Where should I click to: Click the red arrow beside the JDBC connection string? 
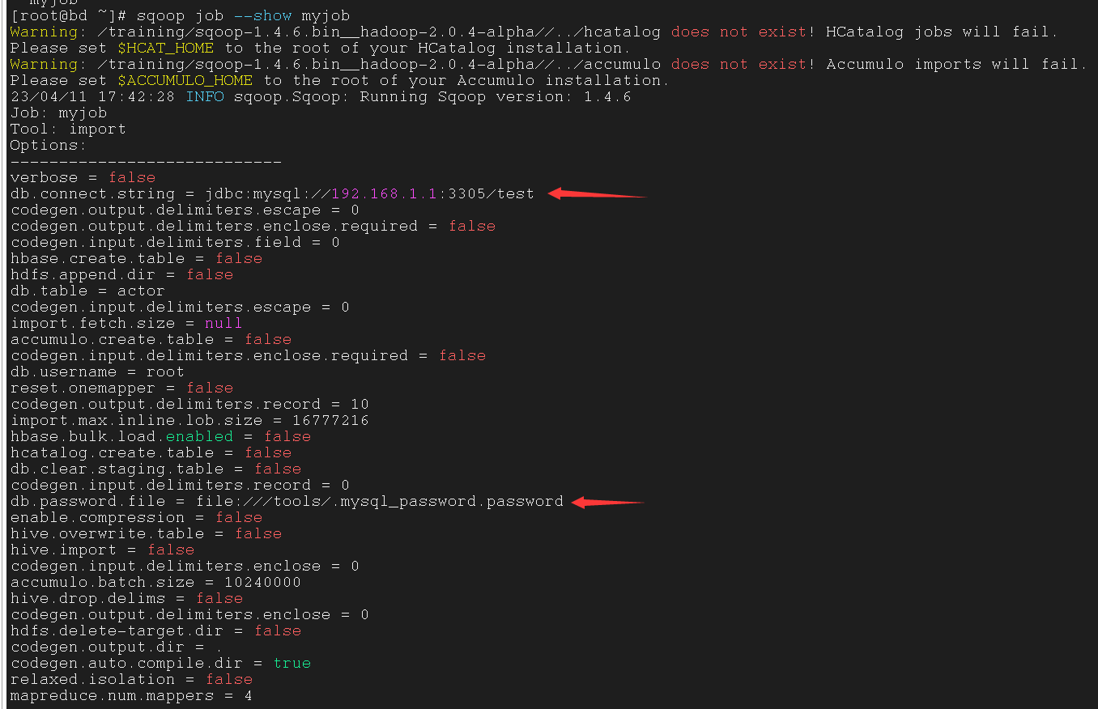point(598,194)
